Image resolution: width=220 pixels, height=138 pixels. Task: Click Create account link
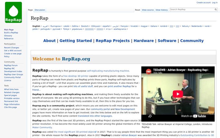pyautogui.click(x=204, y=2)
